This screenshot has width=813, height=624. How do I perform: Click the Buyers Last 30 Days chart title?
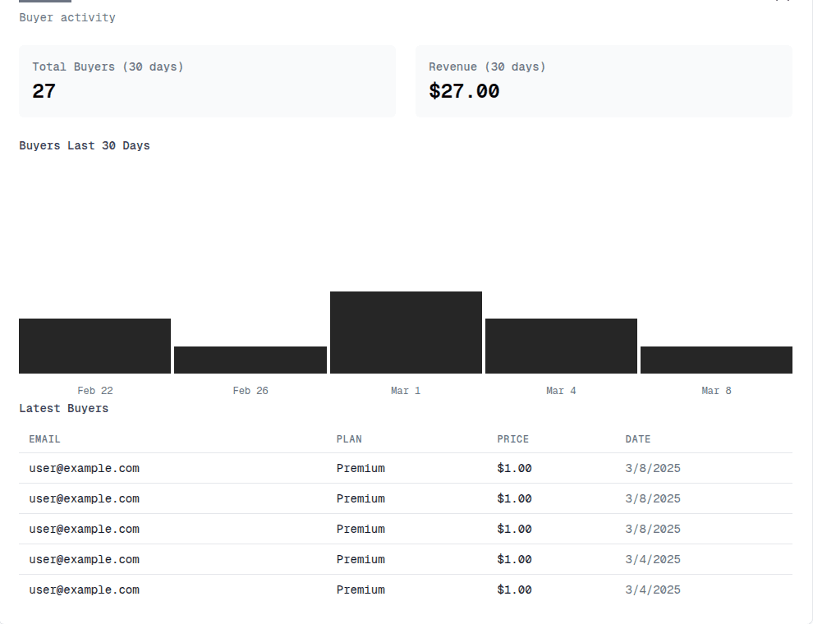[84, 145]
